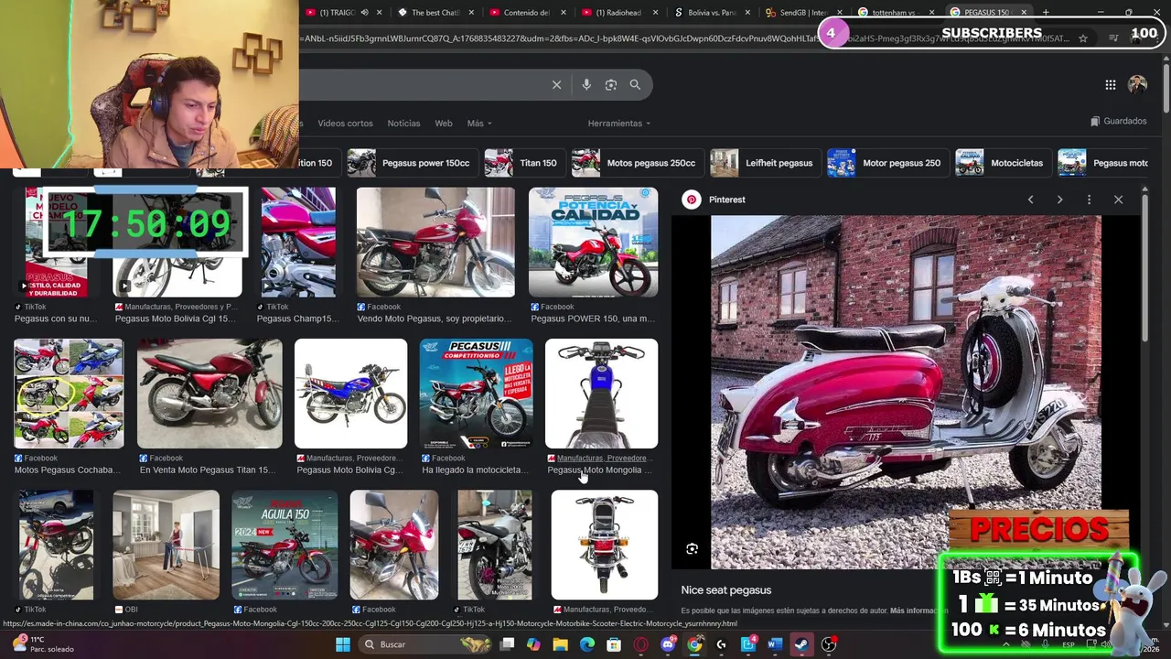
Task: Open Chrome media controls icon
Action: (x=1113, y=38)
